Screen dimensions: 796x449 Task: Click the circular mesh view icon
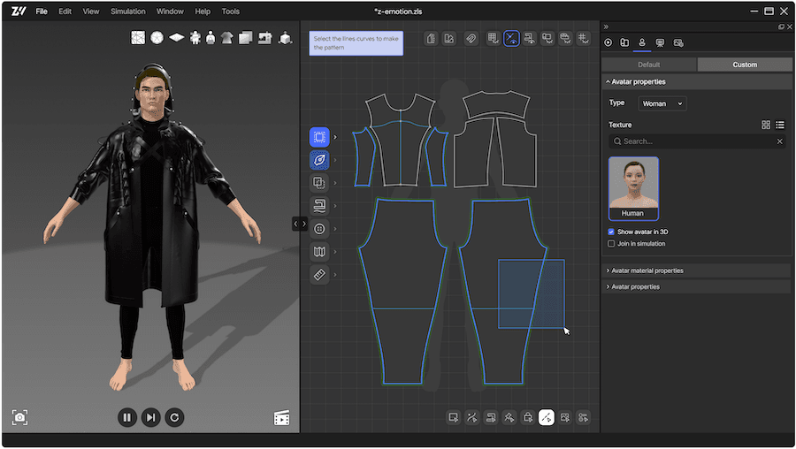click(157, 37)
